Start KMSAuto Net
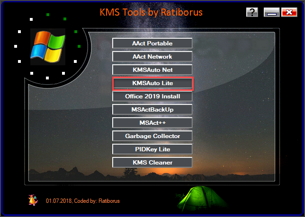The height and width of the screenshot is (217, 305). tap(152, 70)
